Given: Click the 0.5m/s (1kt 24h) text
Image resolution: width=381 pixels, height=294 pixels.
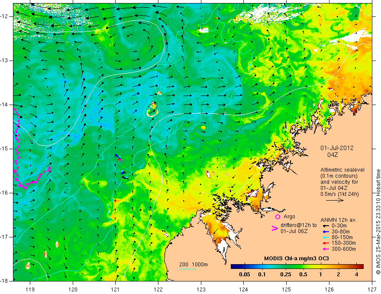Looking at the screenshot, I should pyautogui.click(x=340, y=194).
